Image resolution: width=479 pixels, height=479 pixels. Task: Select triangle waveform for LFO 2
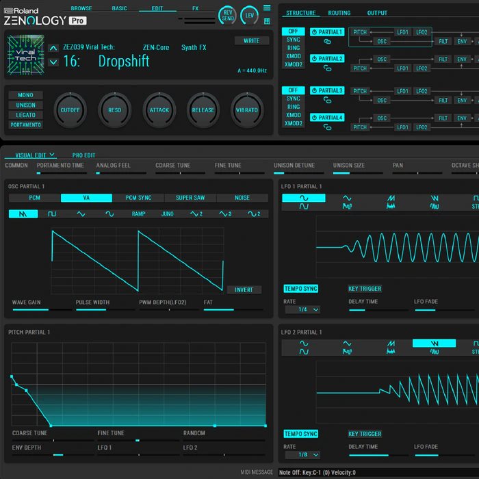[347, 344]
